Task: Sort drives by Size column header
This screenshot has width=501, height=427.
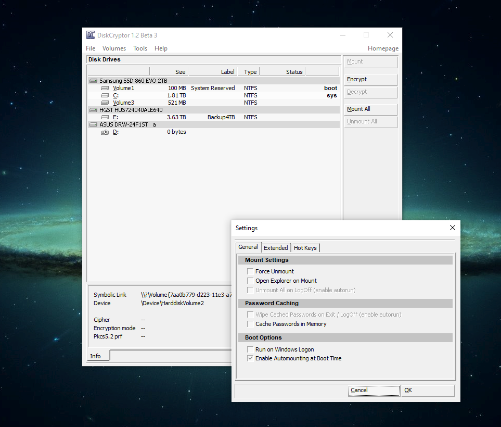Action: (x=169, y=72)
